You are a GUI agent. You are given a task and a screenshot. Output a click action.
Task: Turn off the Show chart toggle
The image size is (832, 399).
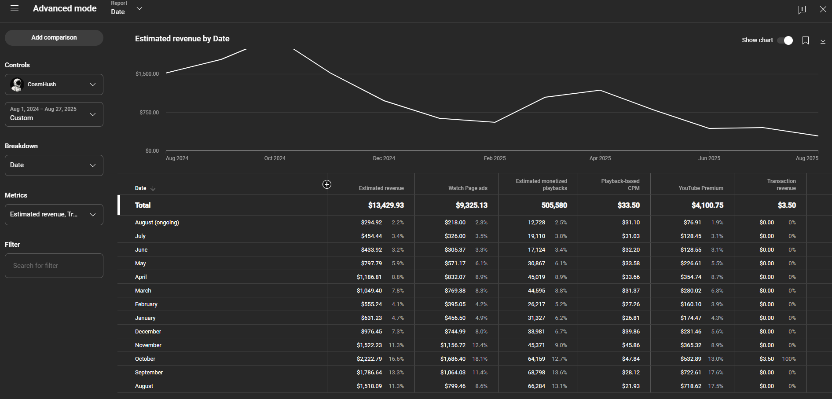(785, 40)
